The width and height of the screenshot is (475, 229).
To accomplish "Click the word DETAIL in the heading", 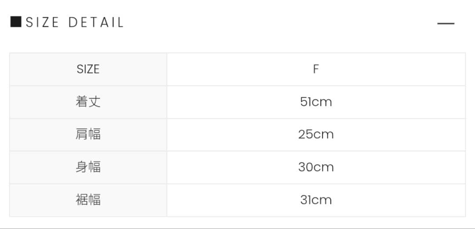I will point(96,22).
